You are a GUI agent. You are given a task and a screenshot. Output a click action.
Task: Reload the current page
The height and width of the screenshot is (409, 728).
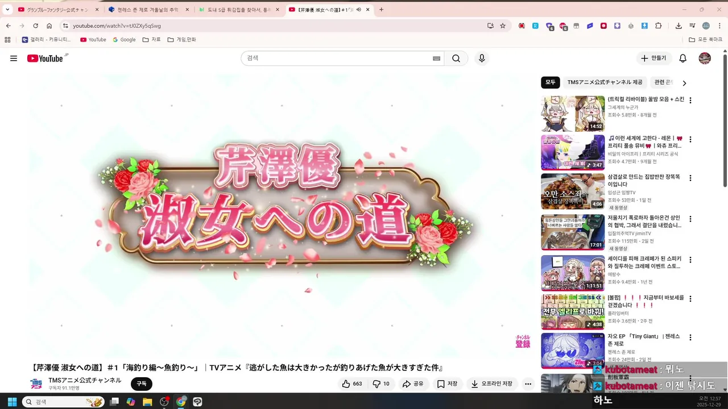coord(35,26)
